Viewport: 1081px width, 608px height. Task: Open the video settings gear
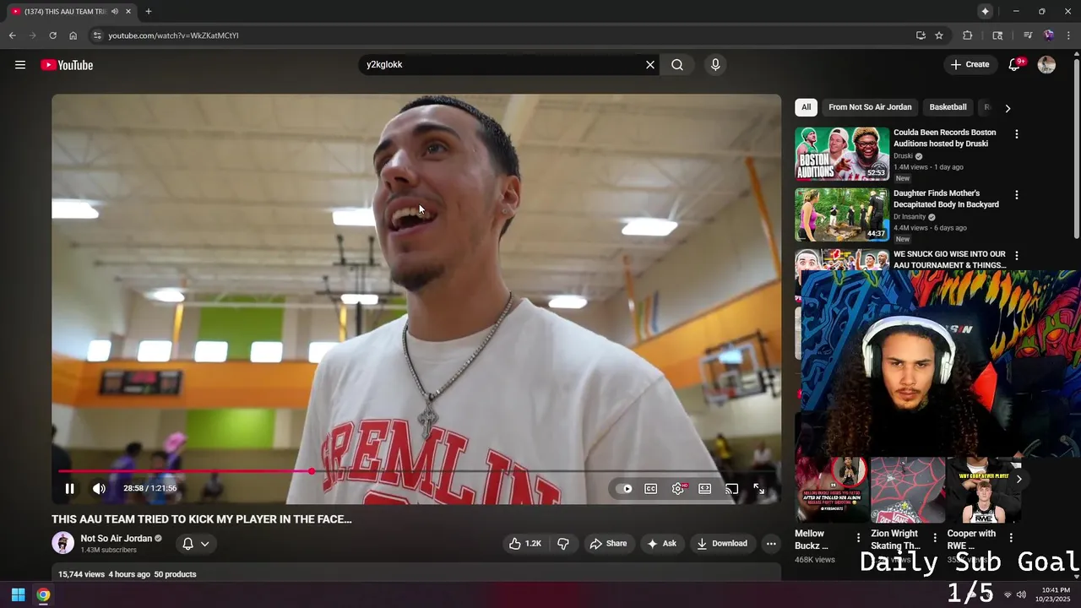click(x=678, y=489)
